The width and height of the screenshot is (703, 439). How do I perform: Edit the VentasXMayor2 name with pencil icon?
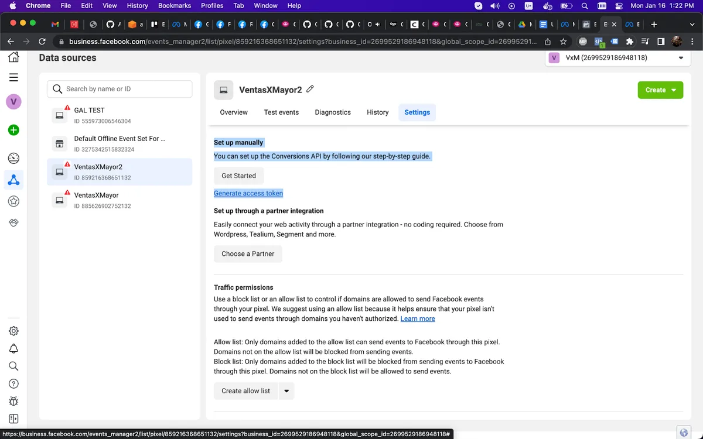point(310,89)
